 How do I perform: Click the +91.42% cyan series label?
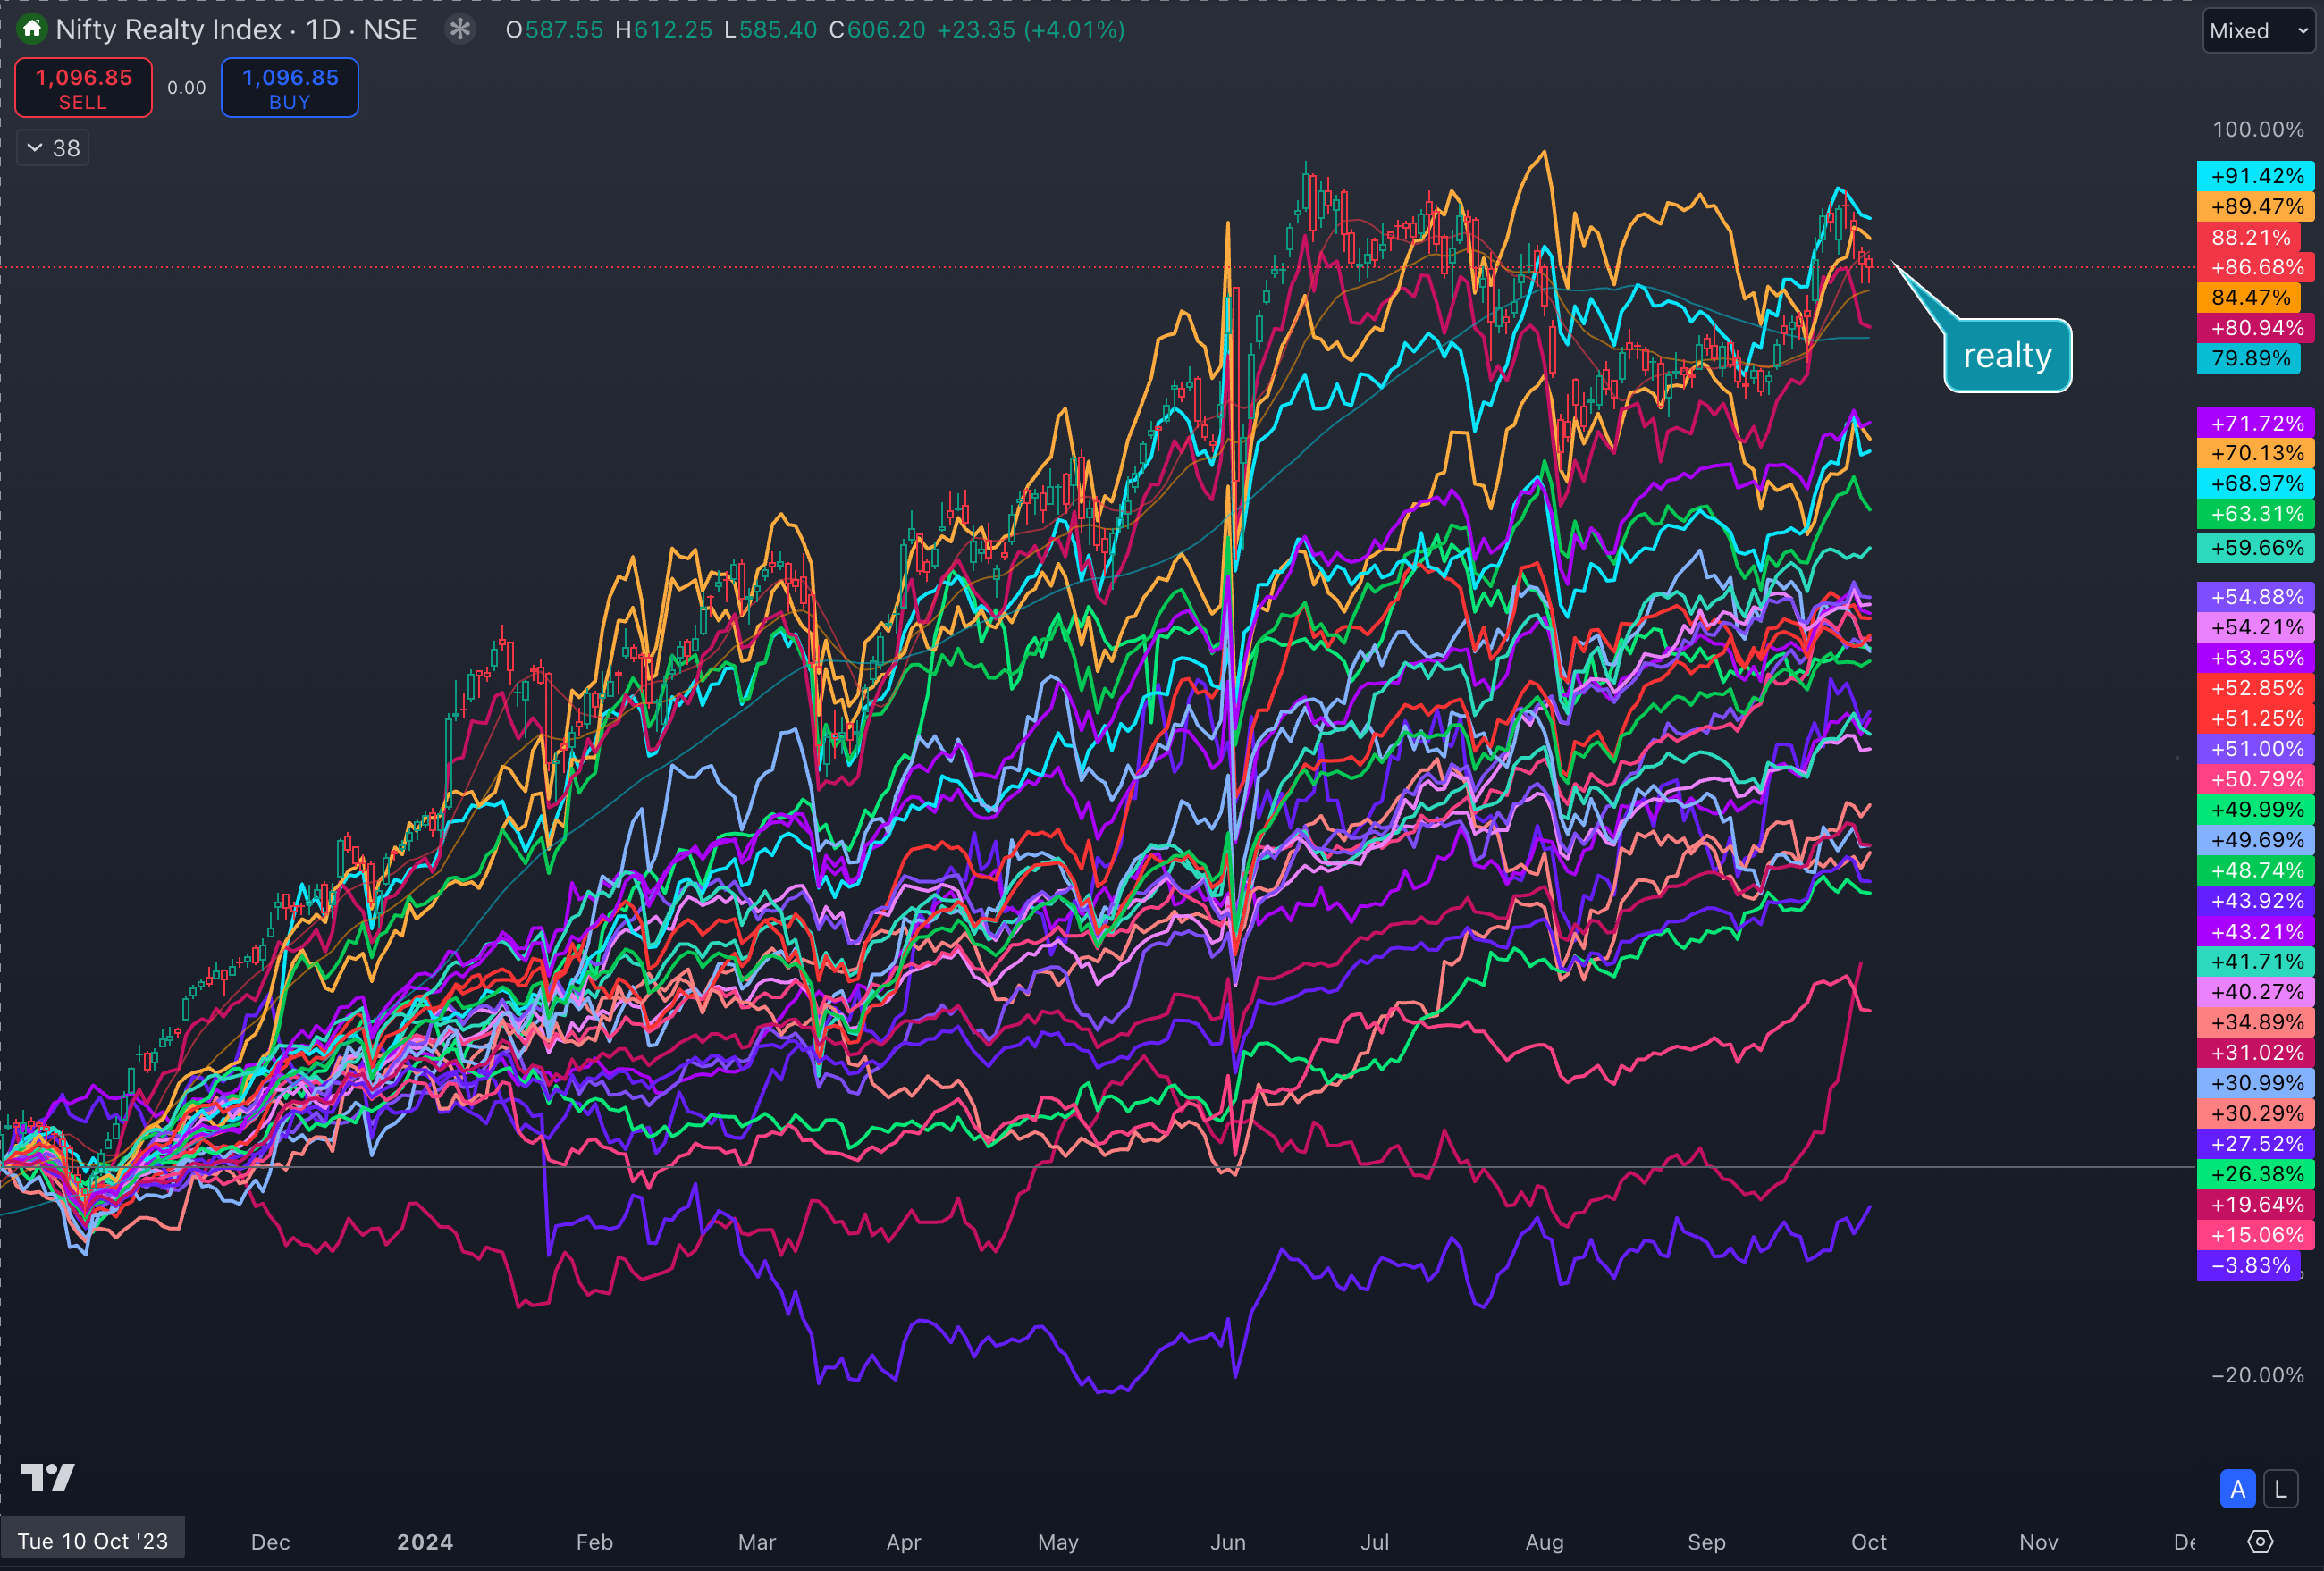click(2255, 176)
